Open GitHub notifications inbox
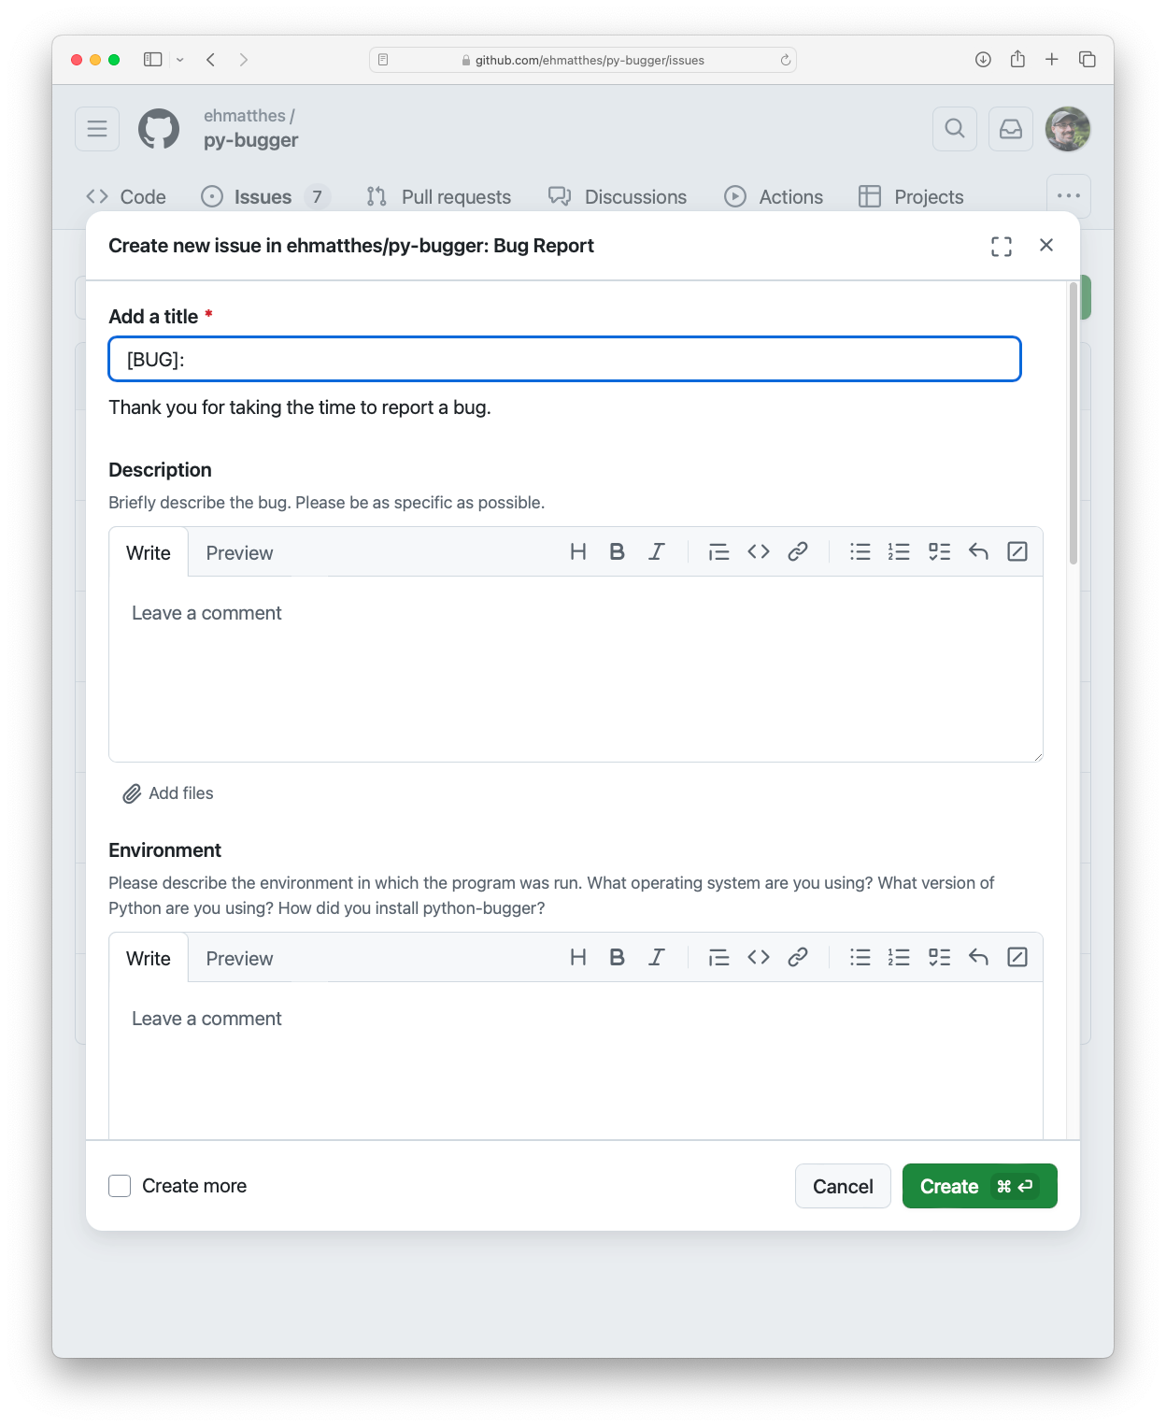Image resolution: width=1166 pixels, height=1427 pixels. pos(1011,129)
